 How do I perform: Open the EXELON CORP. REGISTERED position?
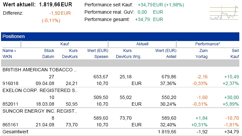pos(40,90)
